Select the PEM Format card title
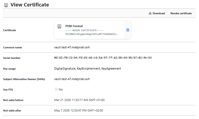199x119 pixels. click(74, 26)
